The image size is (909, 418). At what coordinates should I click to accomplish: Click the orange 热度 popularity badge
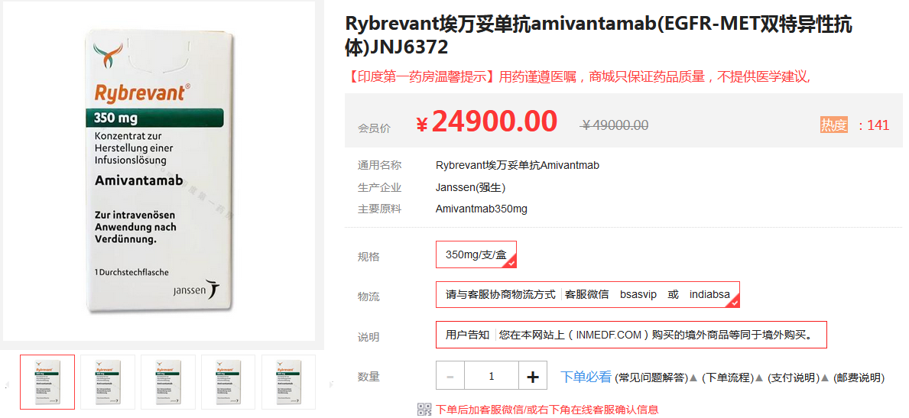[833, 125]
